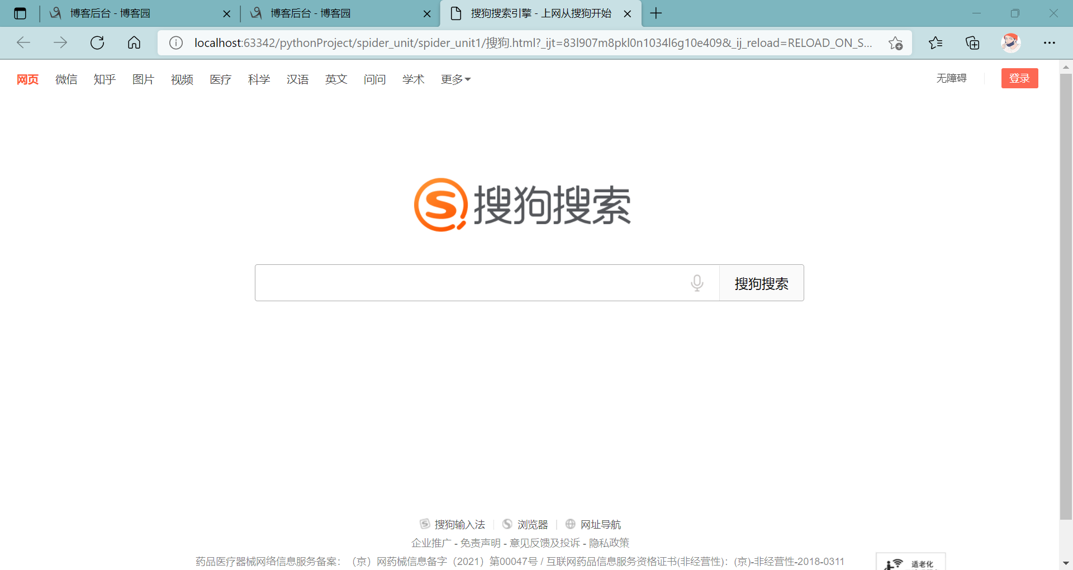Click the 适老化 accessibility badge
The width and height of the screenshot is (1073, 570).
[x=910, y=562]
